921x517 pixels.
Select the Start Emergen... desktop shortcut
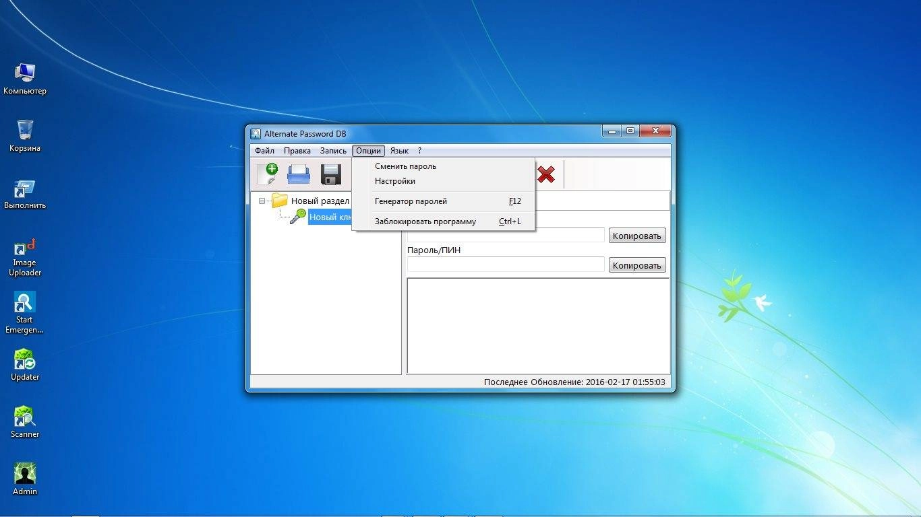tap(25, 313)
